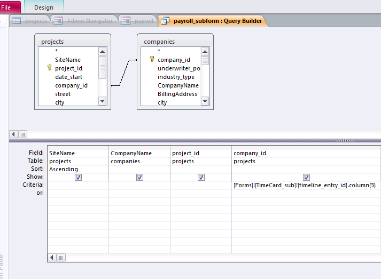
Task: Click the Criteria cell containing TimeCard_sub expression
Action: 305,185
